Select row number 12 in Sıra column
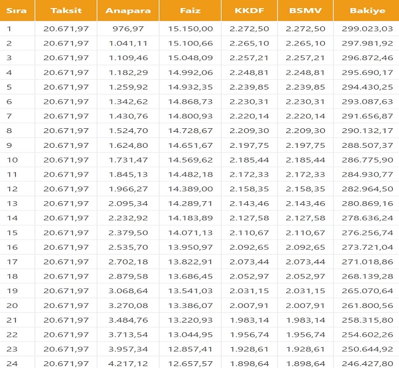The width and height of the screenshot is (399, 368). tap(12, 189)
